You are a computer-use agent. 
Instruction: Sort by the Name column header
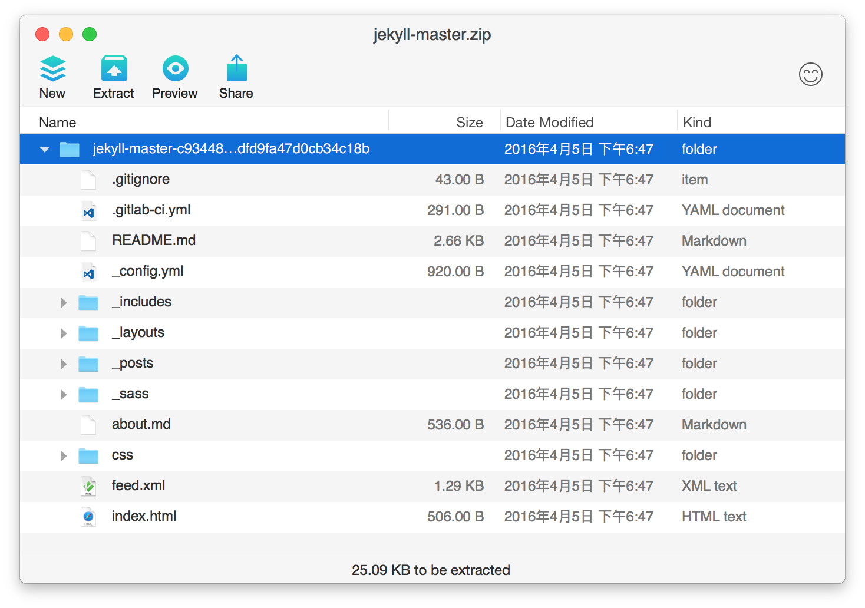coord(58,123)
